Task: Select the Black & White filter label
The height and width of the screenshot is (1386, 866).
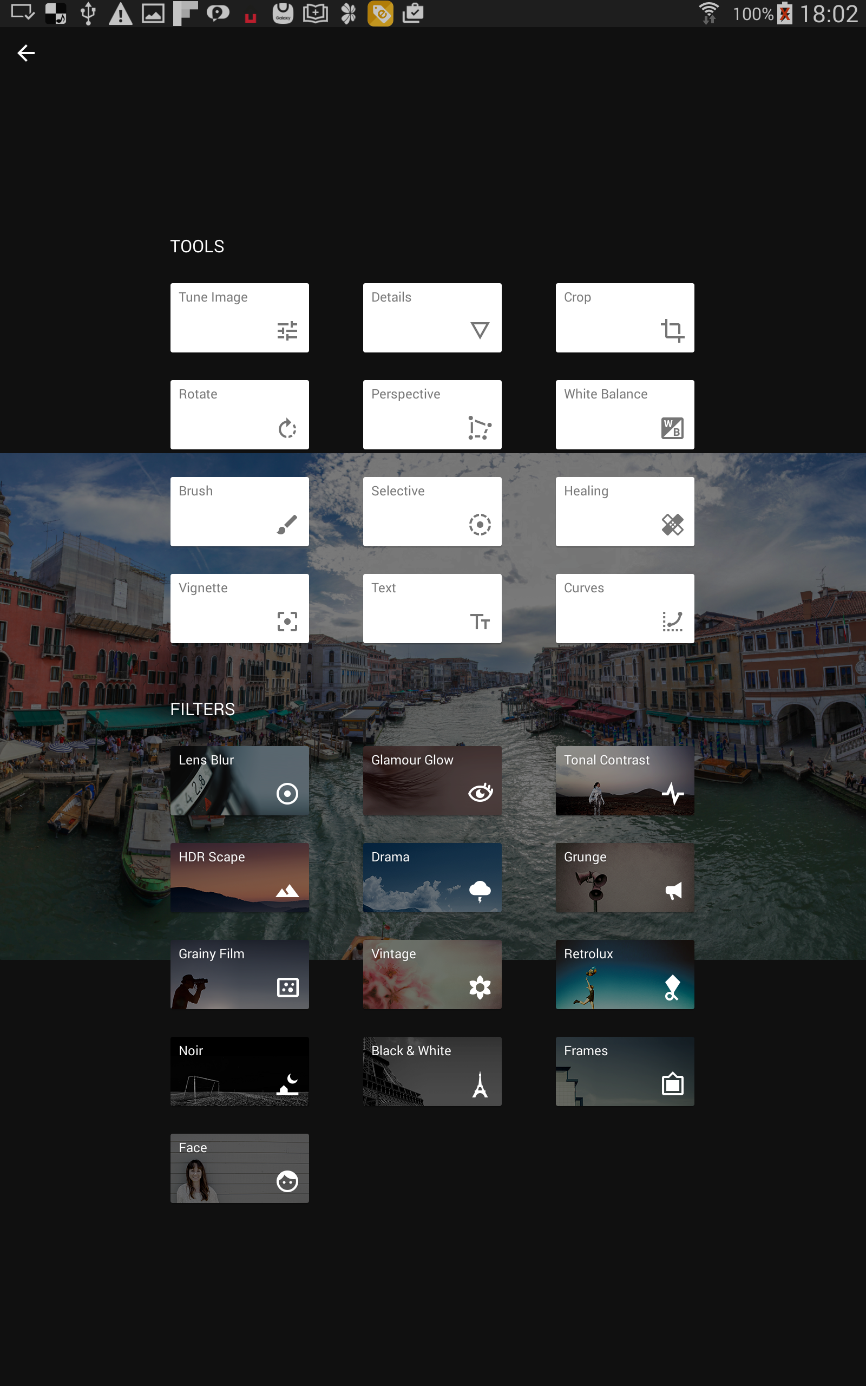Action: (x=411, y=1050)
